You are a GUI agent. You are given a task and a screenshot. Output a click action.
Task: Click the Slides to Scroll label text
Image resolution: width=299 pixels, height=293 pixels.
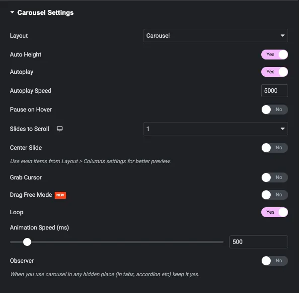pos(30,129)
